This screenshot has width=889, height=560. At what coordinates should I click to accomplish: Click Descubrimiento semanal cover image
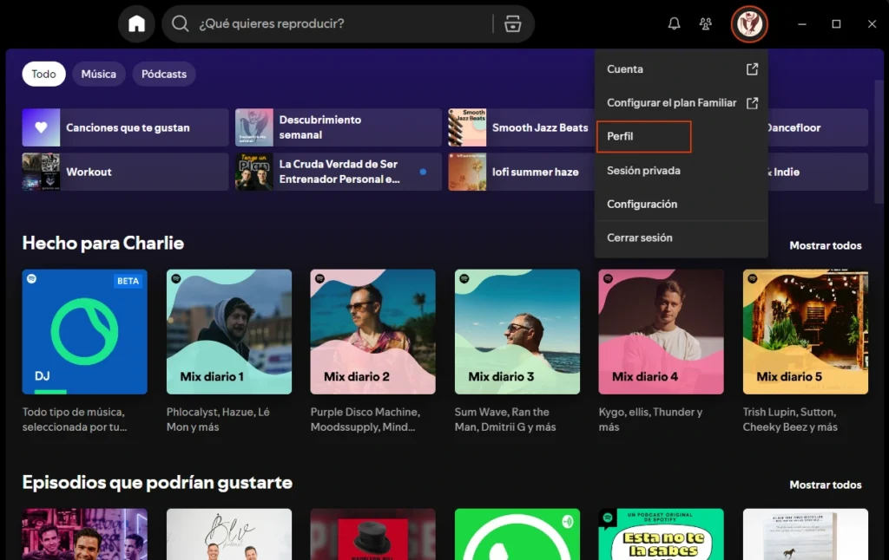[254, 127]
